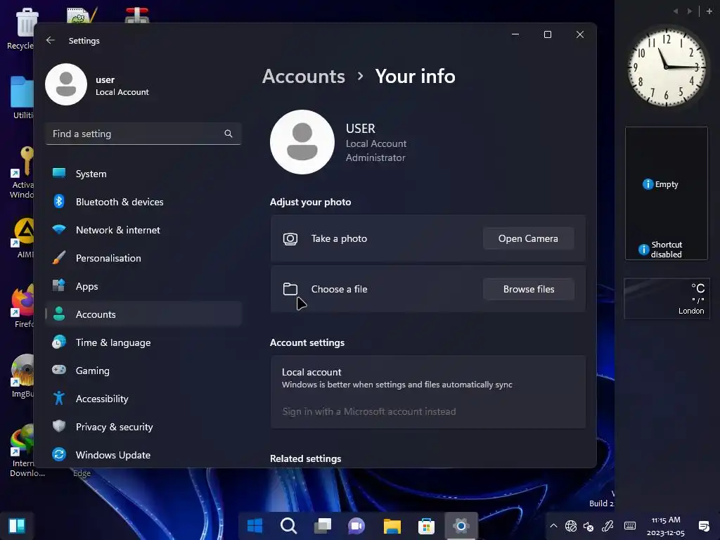The image size is (720, 540).
Task: Click the taskbar clock showing 11:15 AM
Action: click(666, 526)
